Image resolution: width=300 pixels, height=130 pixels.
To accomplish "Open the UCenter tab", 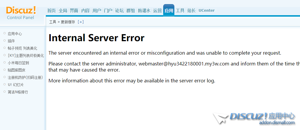I will tap(206, 11).
